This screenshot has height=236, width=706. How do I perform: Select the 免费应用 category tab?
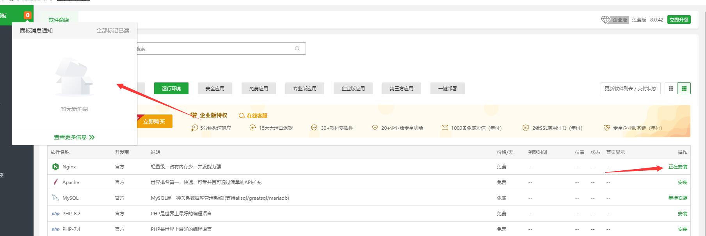(259, 88)
